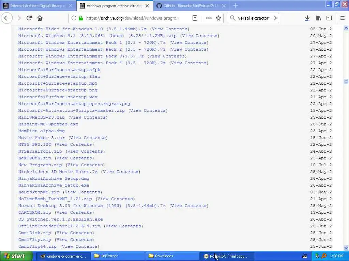Open NeXTROMS.zip link
Image resolution: width=349 pixels, height=261 pixels.
pyautogui.click(x=35, y=158)
